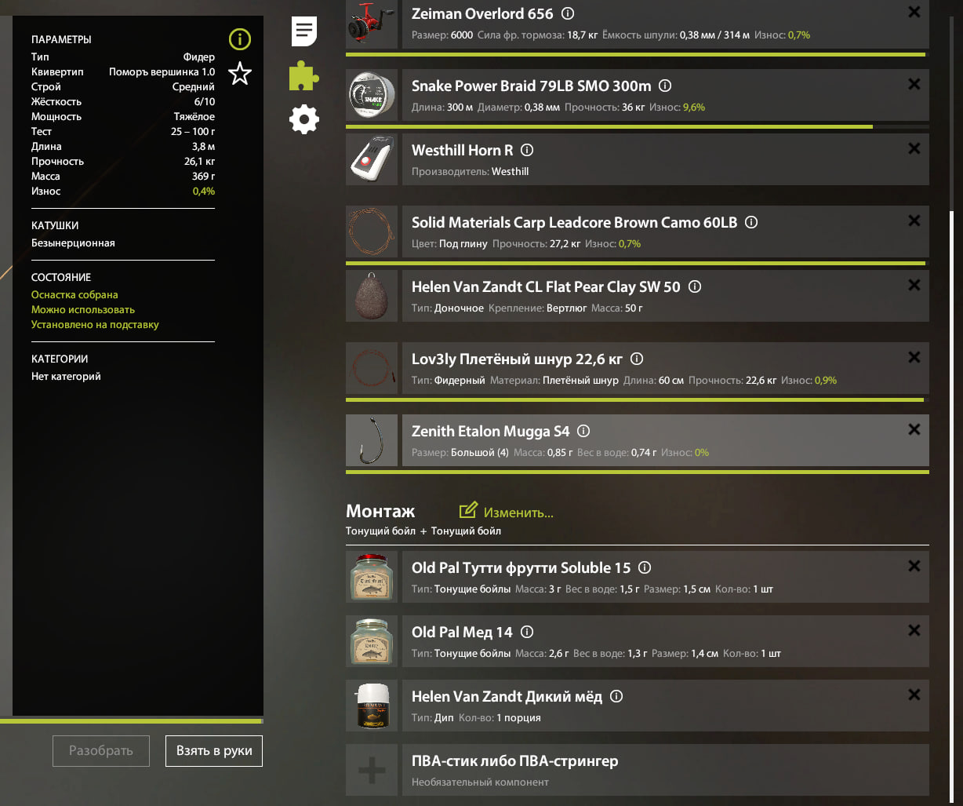Image resolution: width=963 pixels, height=806 pixels.
Task: Show info for Westhill Horn R
Action: point(527,150)
